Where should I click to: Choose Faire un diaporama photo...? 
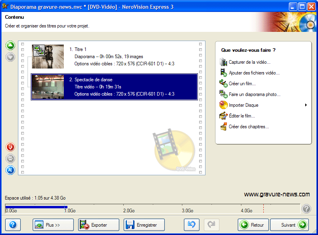pyautogui.click(x=255, y=94)
